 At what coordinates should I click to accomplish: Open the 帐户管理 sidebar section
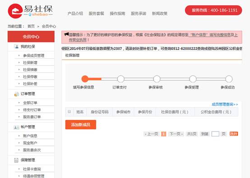coord(28,127)
